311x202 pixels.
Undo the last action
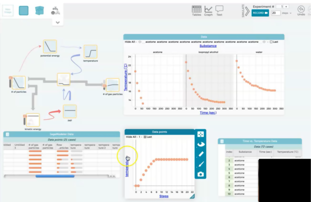coord(301,11)
